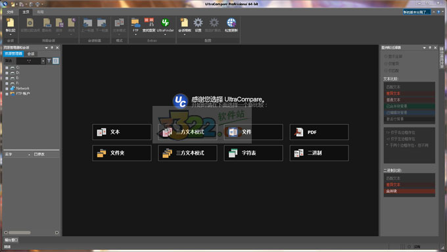This screenshot has width=447, height=252.
Task: Toggle pin on the right legend panel
Action: 430,47
